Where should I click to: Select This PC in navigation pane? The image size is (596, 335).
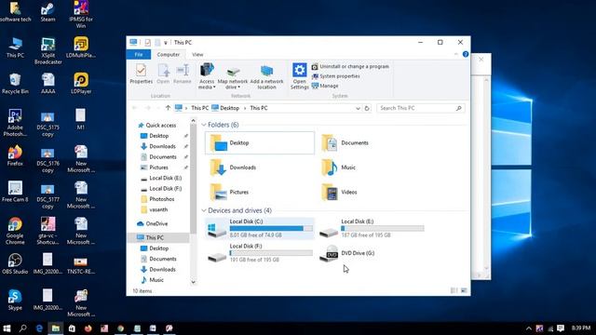155,238
